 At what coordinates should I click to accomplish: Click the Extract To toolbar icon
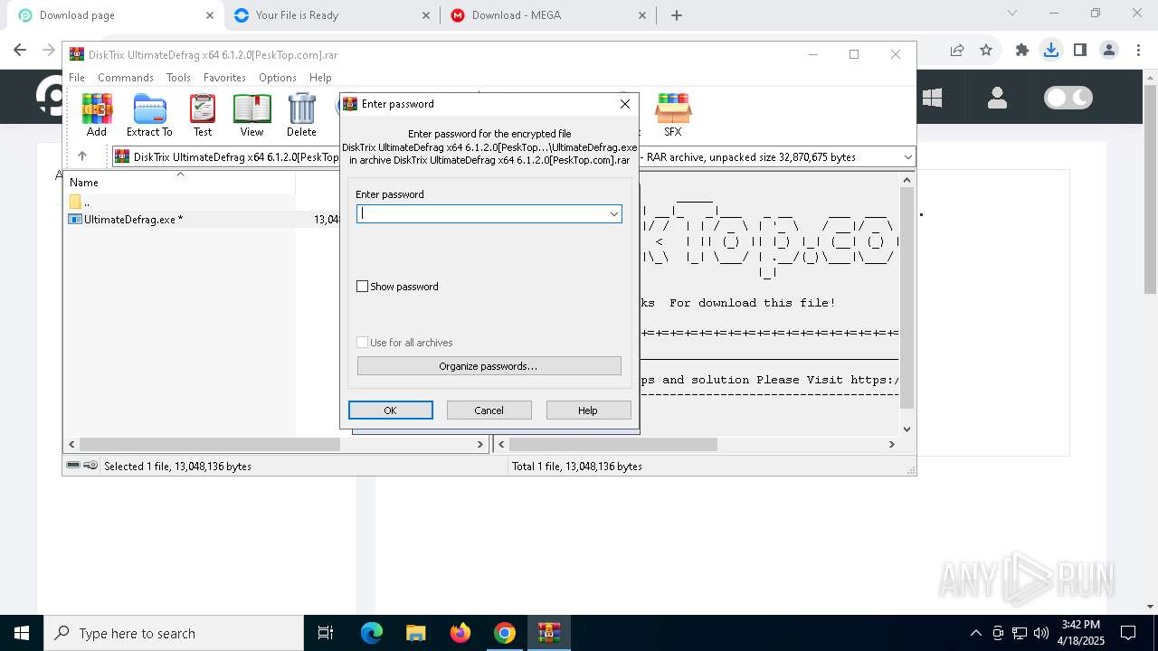click(149, 115)
